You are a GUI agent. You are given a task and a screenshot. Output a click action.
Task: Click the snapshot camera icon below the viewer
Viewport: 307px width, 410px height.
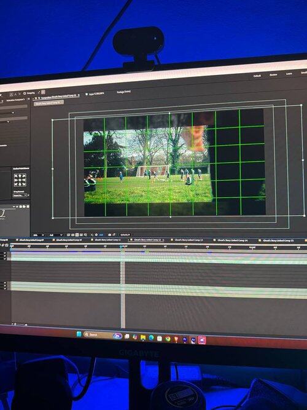pyautogui.click(x=109, y=235)
